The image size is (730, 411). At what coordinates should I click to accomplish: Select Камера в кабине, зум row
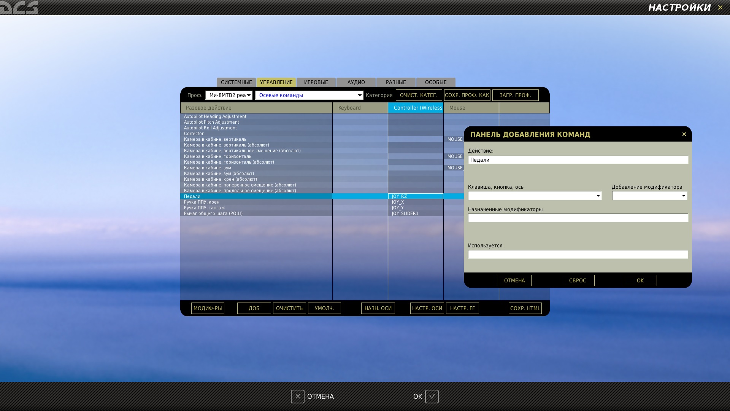(x=256, y=168)
